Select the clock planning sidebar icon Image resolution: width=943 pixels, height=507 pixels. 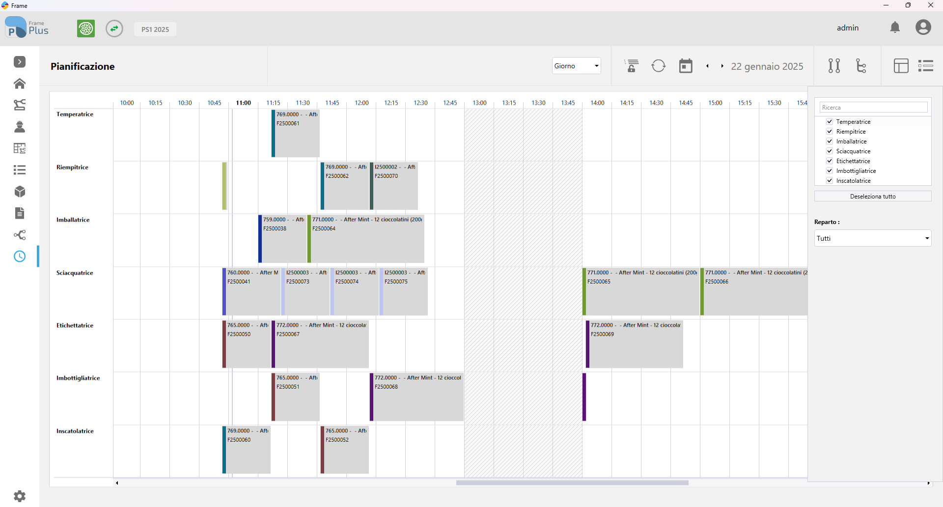coord(20,256)
